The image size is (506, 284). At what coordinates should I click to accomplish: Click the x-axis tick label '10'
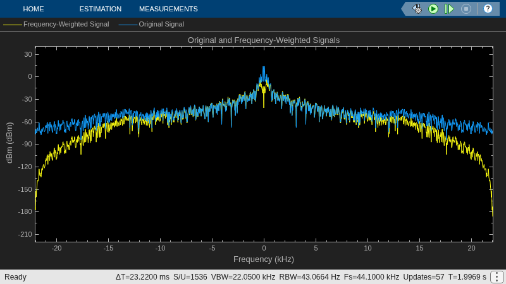coord(367,248)
